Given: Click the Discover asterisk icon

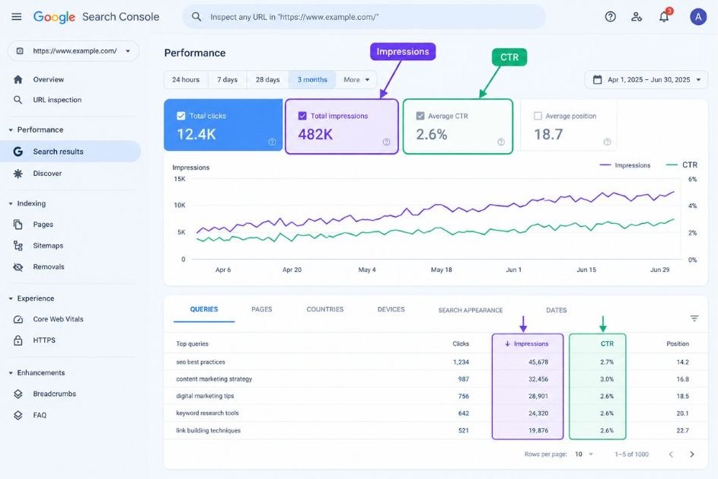Looking at the screenshot, I should coord(18,174).
